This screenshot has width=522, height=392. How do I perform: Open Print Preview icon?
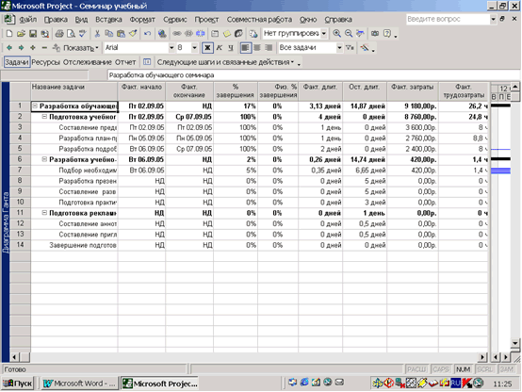point(71,34)
